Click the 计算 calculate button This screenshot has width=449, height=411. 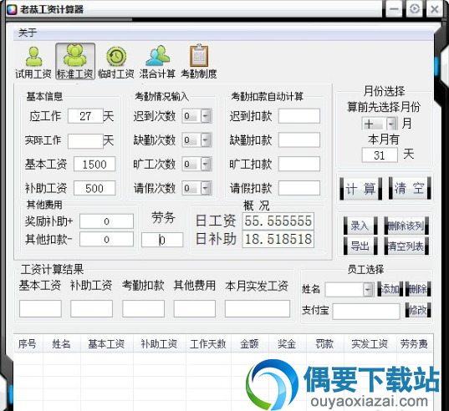360,189
